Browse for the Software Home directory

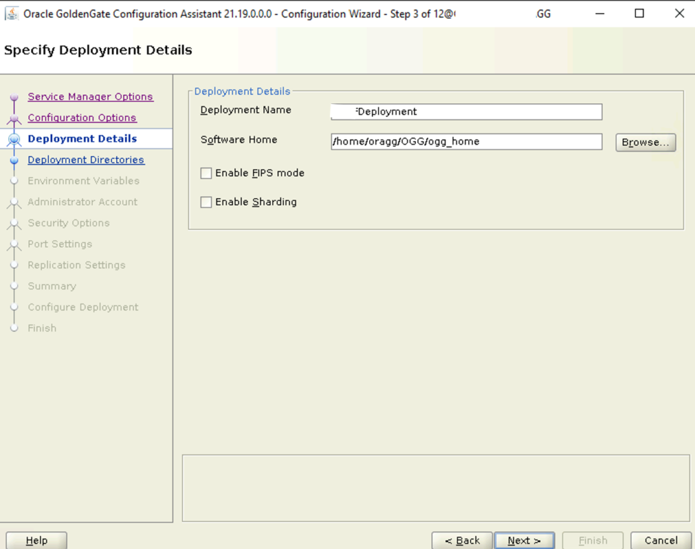[x=645, y=143]
